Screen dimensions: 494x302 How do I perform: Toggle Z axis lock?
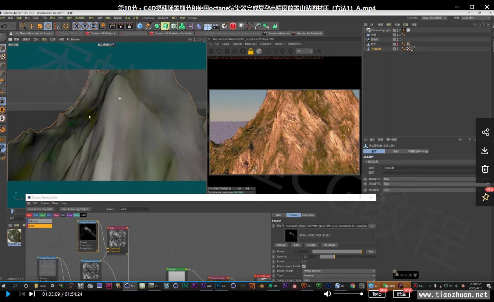tap(93, 26)
